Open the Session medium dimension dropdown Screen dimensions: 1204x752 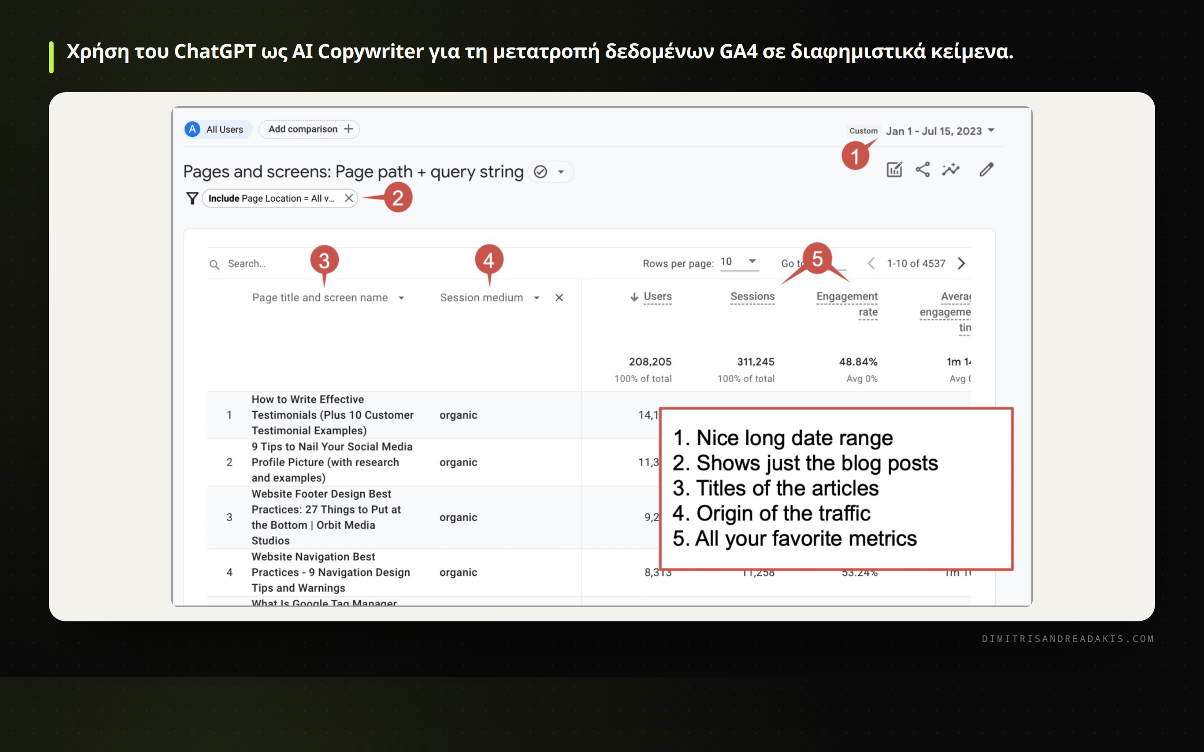tap(537, 298)
